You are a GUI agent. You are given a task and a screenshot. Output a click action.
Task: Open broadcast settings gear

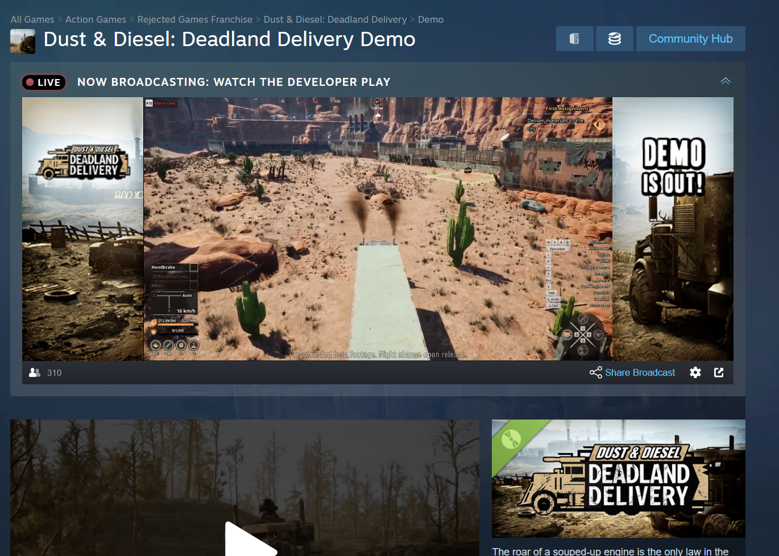pyautogui.click(x=695, y=372)
